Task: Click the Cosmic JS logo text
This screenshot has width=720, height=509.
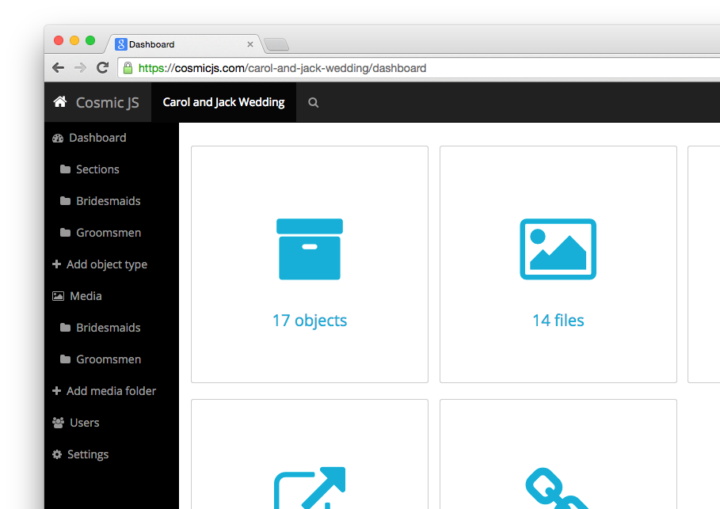Action: (x=108, y=102)
